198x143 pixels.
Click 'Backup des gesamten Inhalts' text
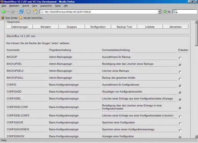coord(119,78)
